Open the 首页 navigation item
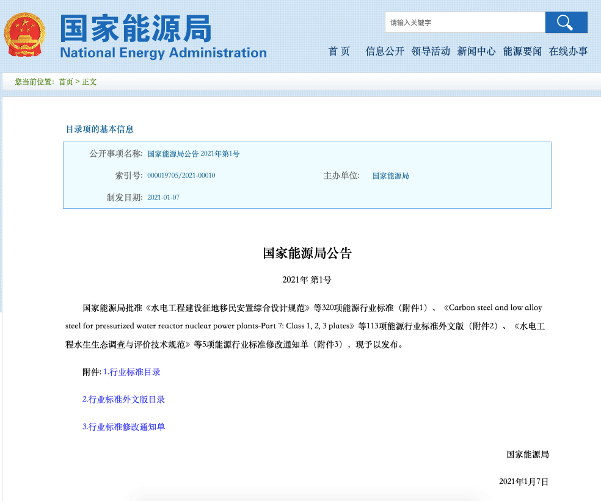Viewport: 601px width, 501px height. pos(339,51)
